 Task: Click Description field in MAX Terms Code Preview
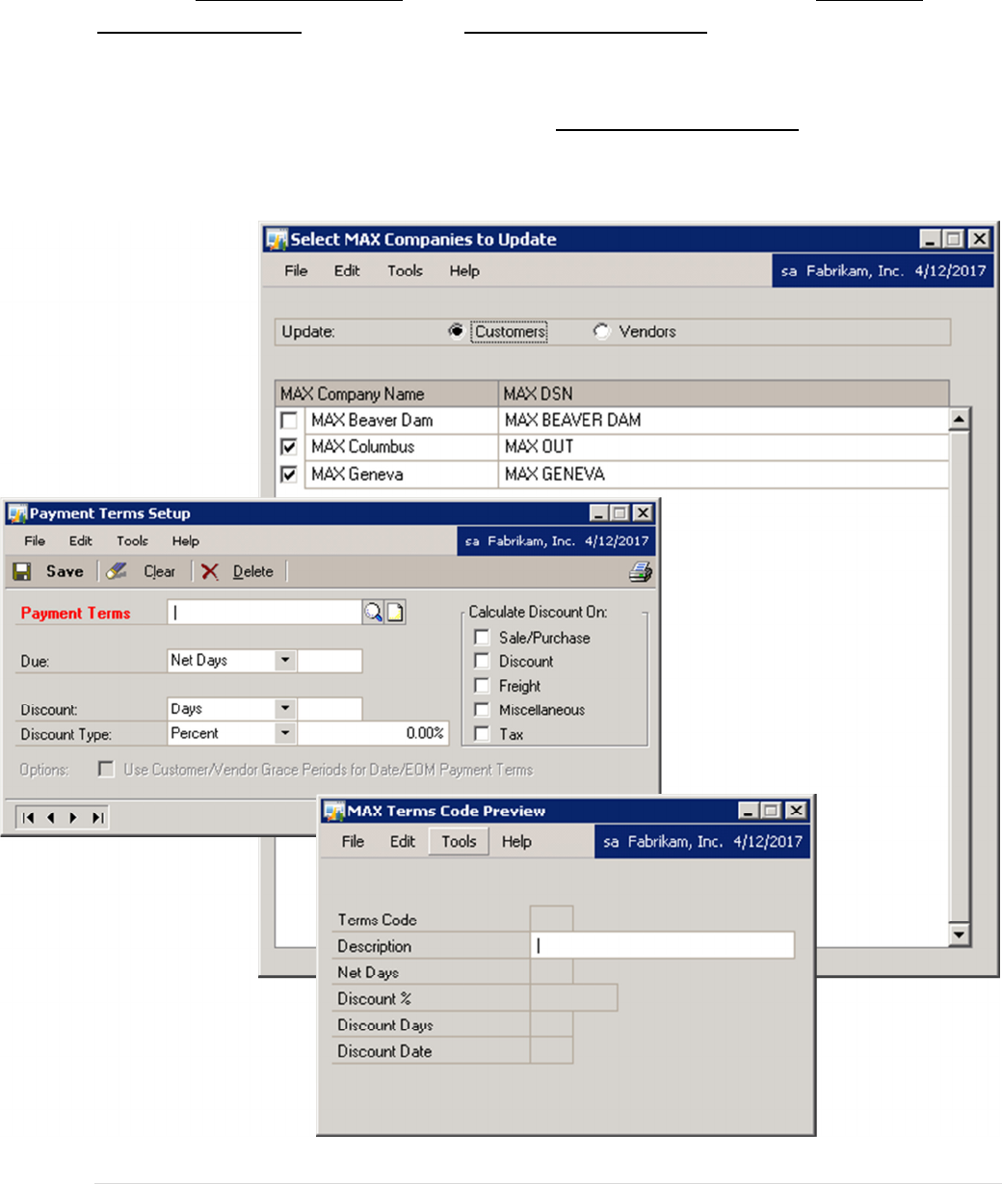click(663, 946)
